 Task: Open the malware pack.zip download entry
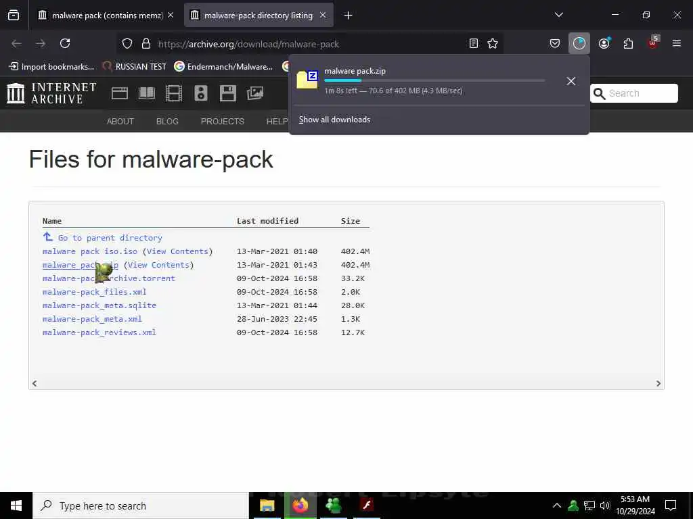click(420, 80)
